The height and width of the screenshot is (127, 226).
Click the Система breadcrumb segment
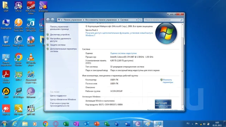pyautogui.click(x=124, y=20)
